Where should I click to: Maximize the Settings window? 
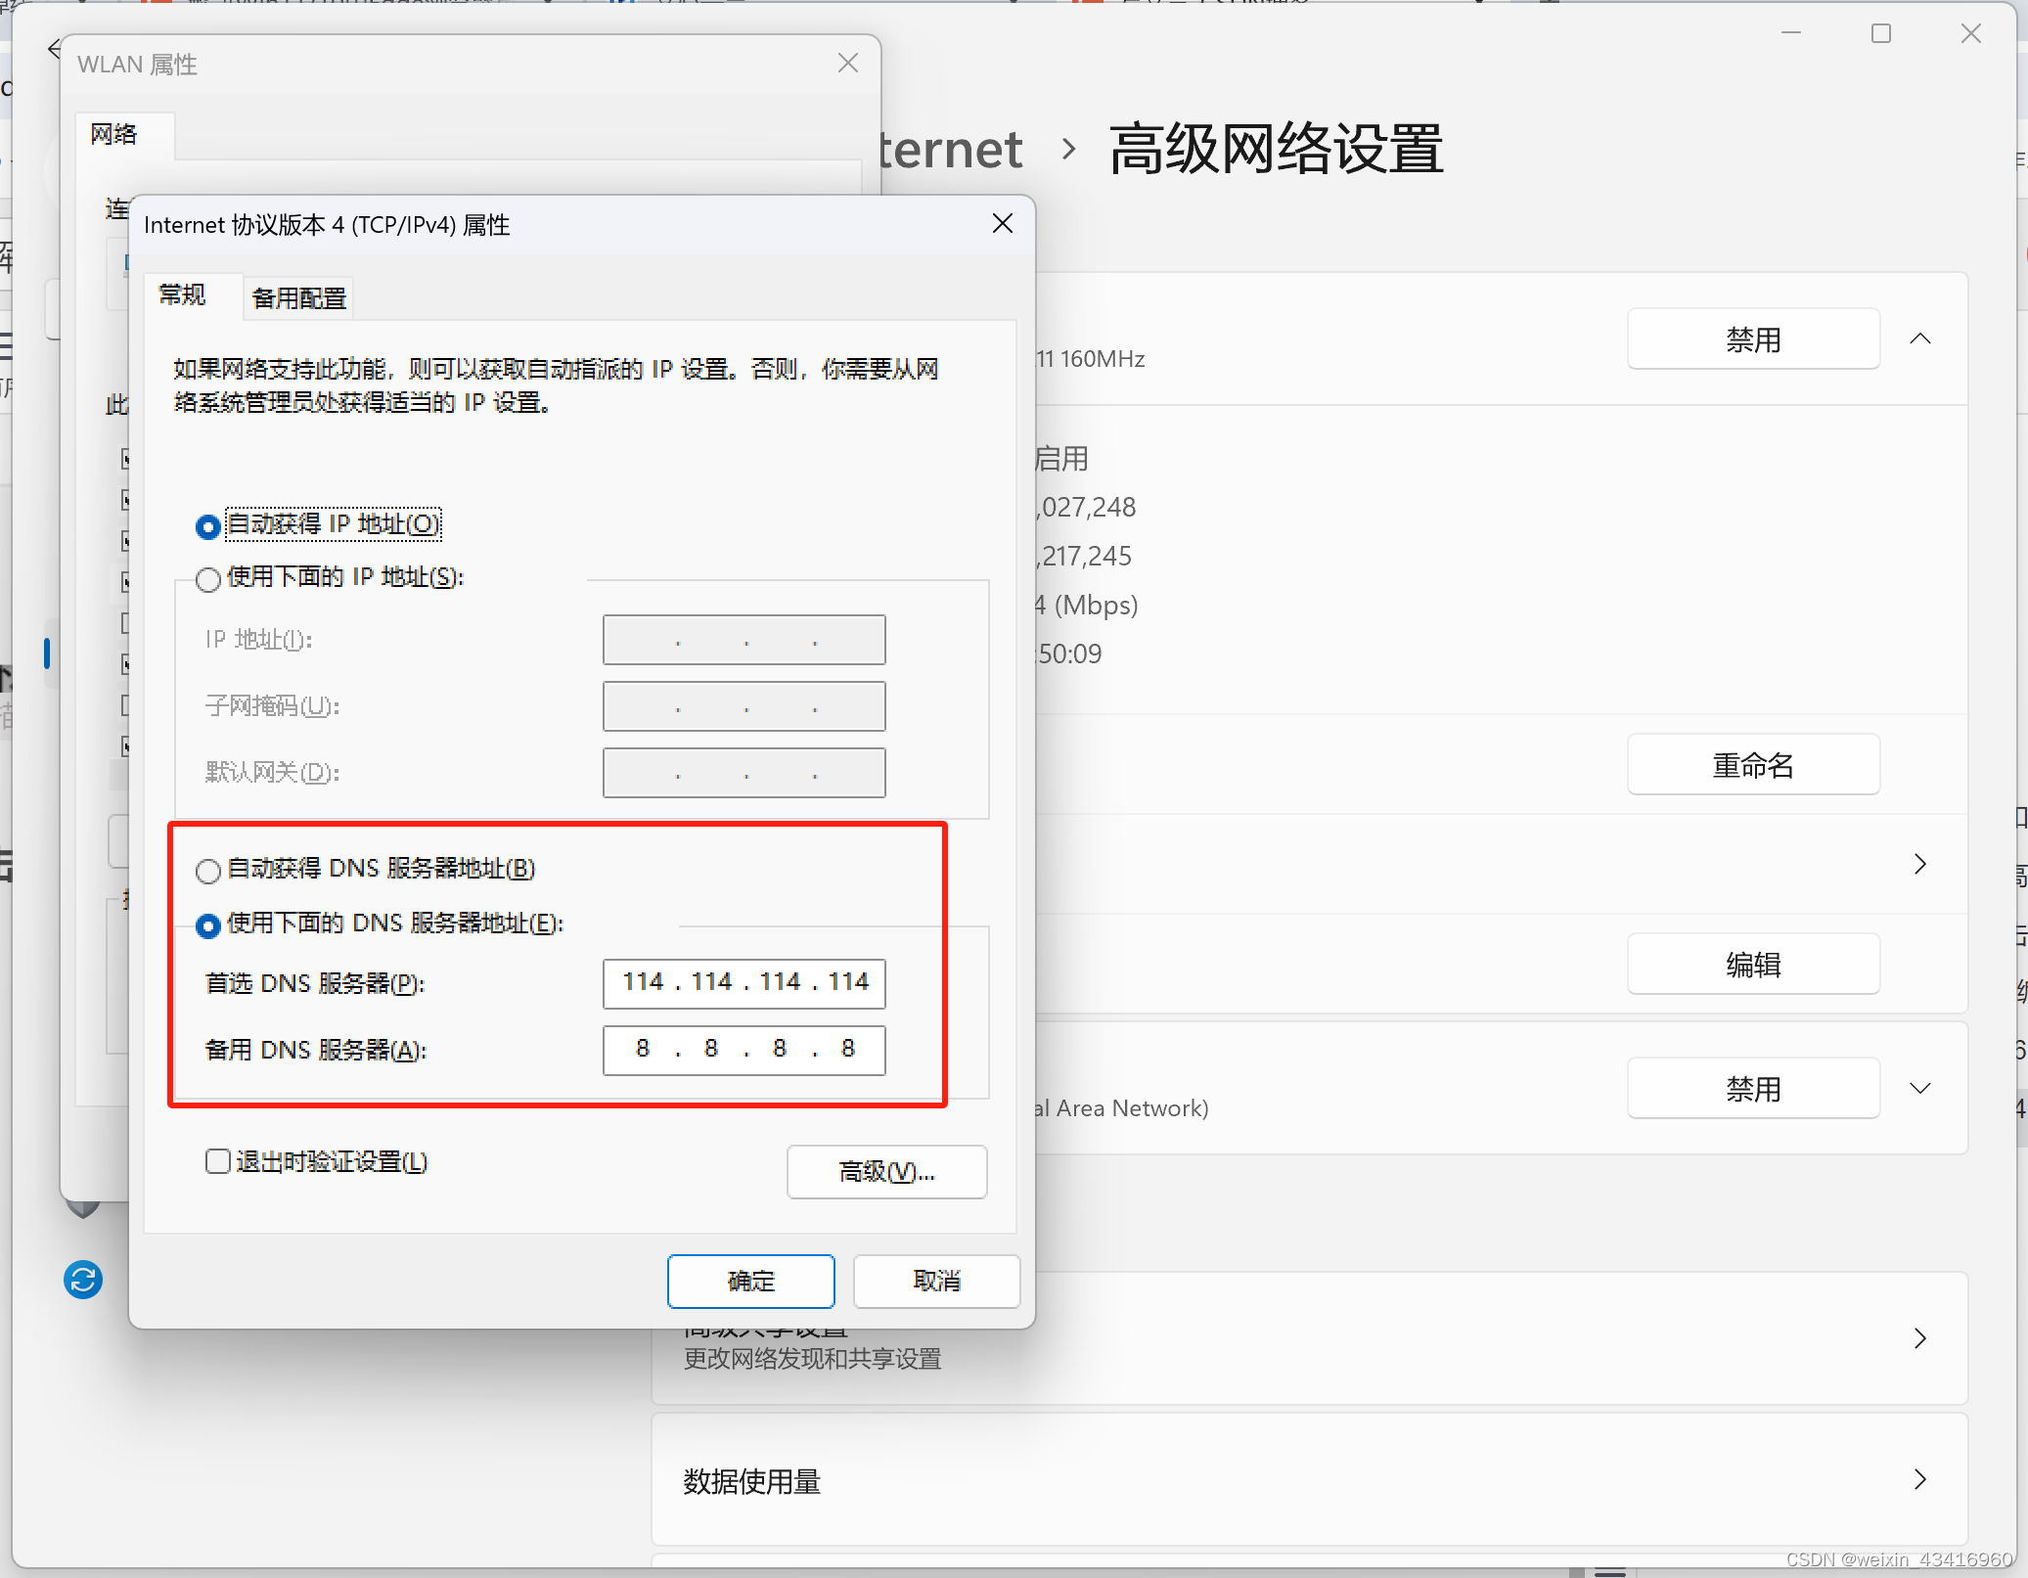tap(1880, 34)
